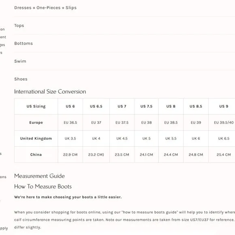Click the 24.8 CM table cell

coord(196,154)
